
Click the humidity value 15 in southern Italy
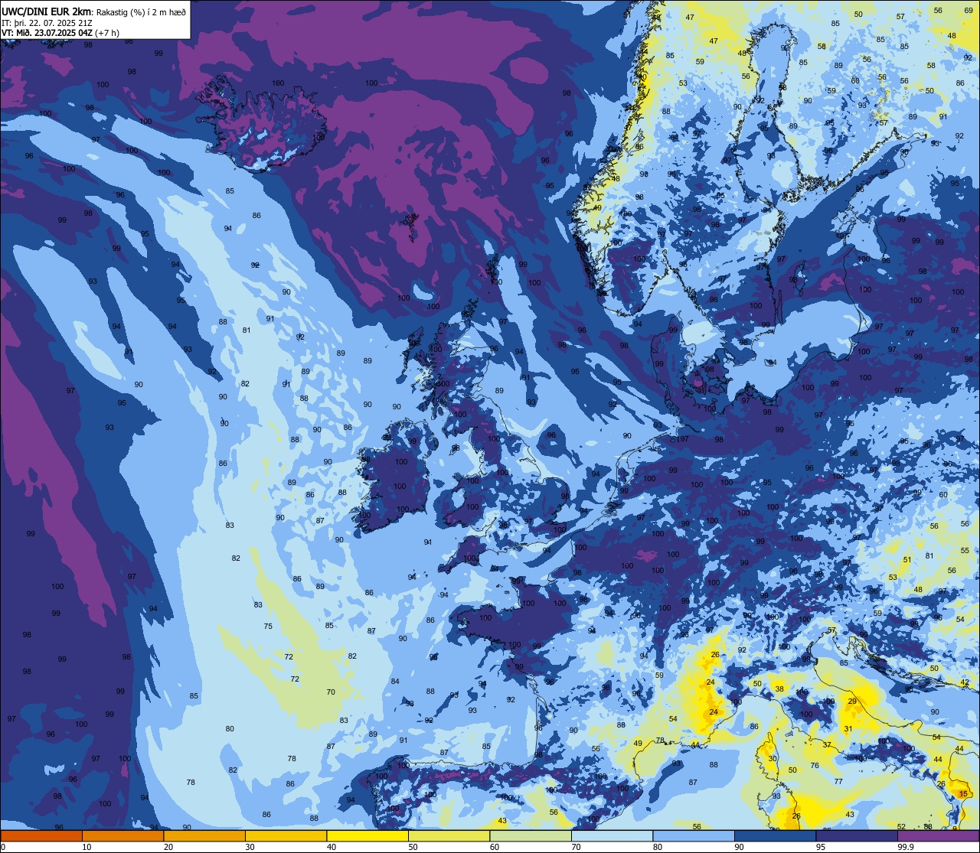[x=963, y=795]
